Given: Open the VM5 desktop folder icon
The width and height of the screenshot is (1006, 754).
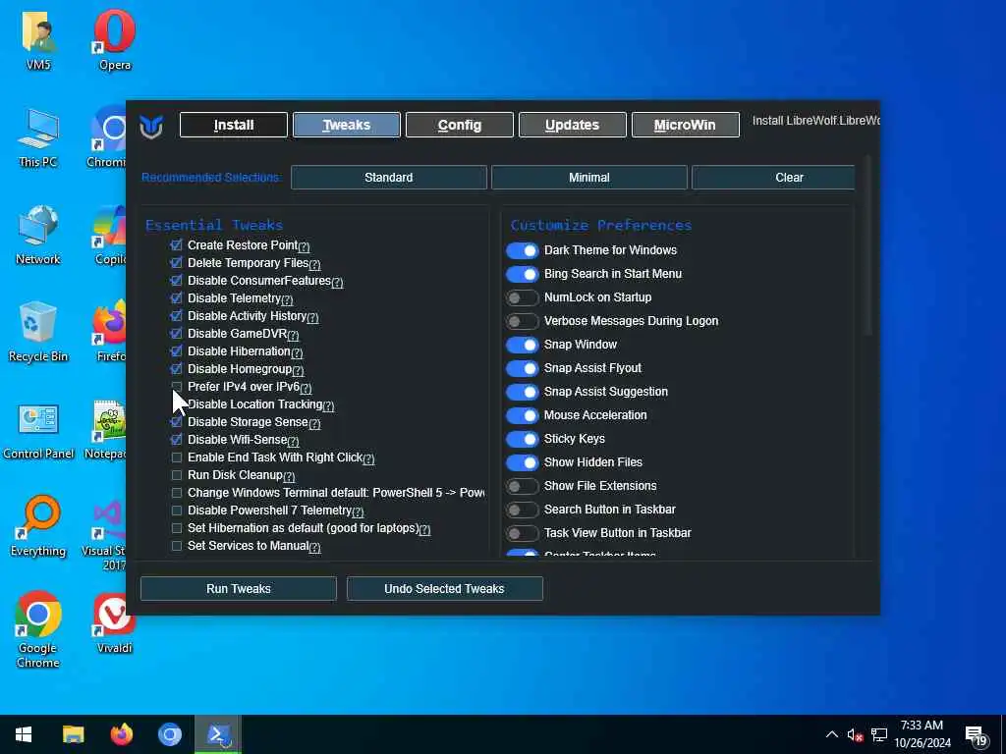Looking at the screenshot, I should pyautogui.click(x=38, y=39).
